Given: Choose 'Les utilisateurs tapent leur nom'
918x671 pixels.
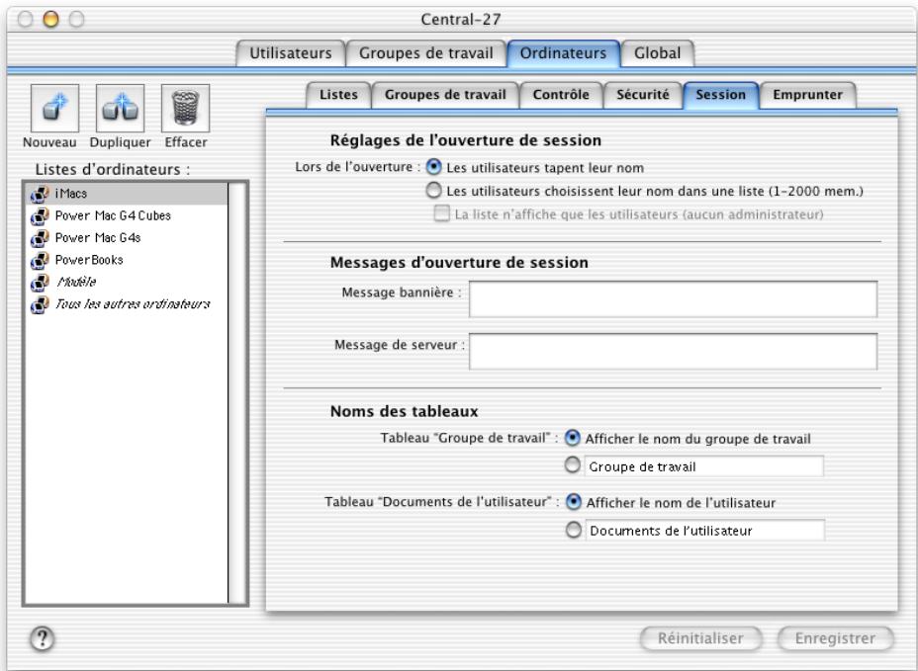Looking at the screenshot, I should click(x=434, y=167).
